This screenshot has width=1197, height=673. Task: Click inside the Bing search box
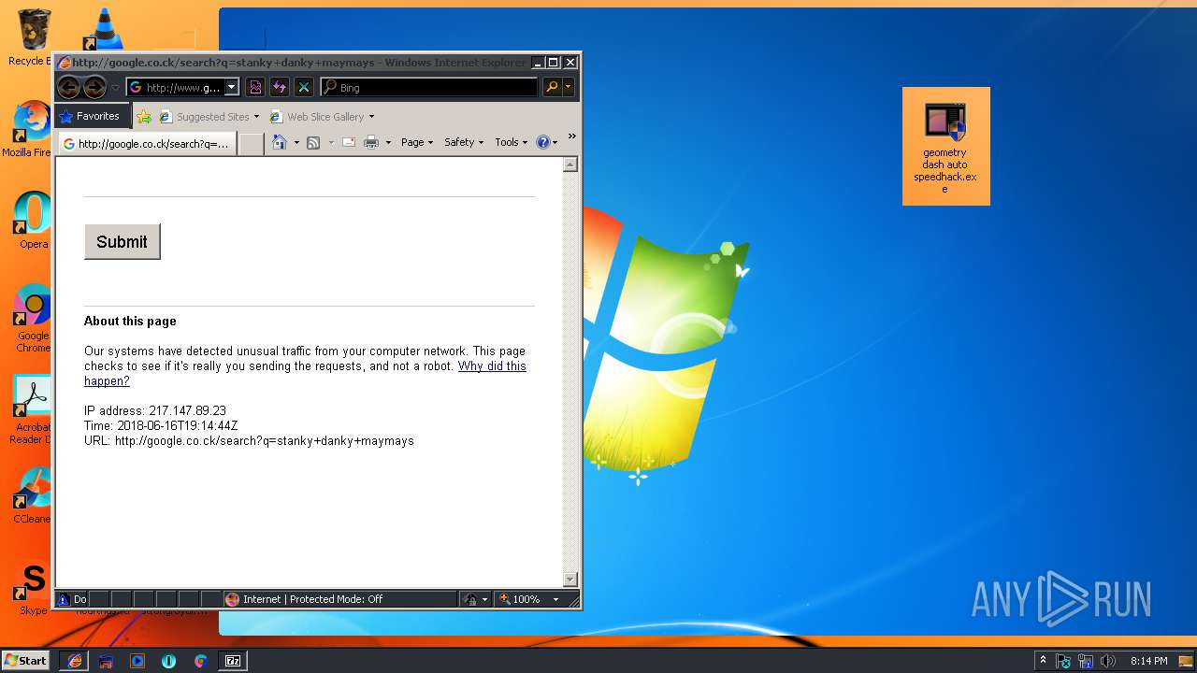429,88
